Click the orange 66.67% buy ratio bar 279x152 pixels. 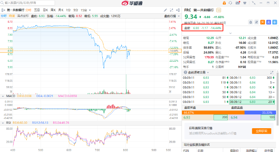pyautogui.click(x=213, y=113)
